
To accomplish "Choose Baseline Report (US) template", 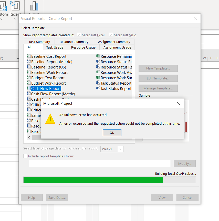I will click(49, 67).
